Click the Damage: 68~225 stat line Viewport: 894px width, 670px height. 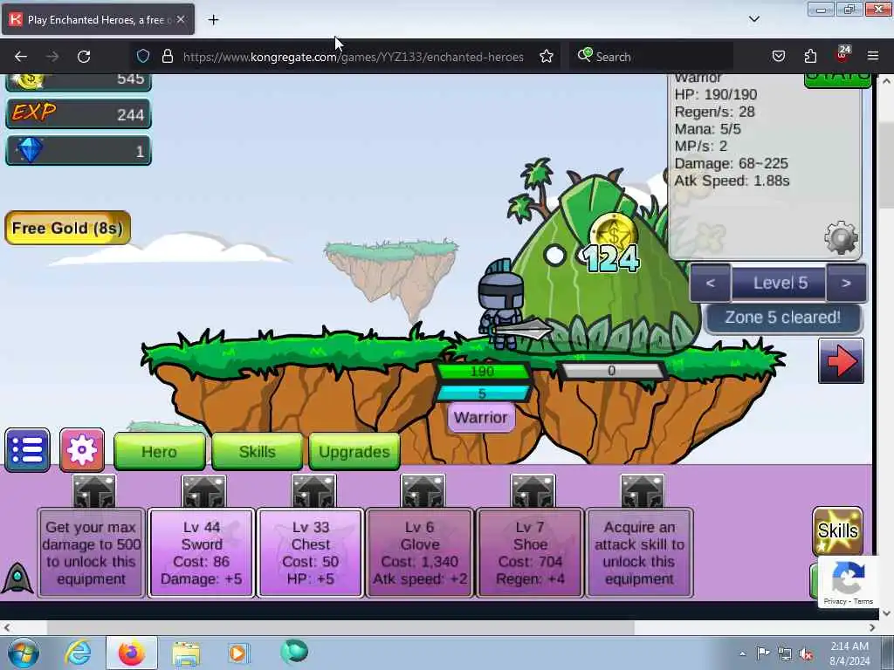tap(731, 163)
